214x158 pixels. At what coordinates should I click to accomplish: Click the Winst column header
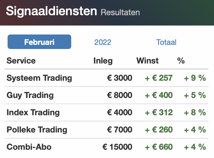click(x=147, y=61)
